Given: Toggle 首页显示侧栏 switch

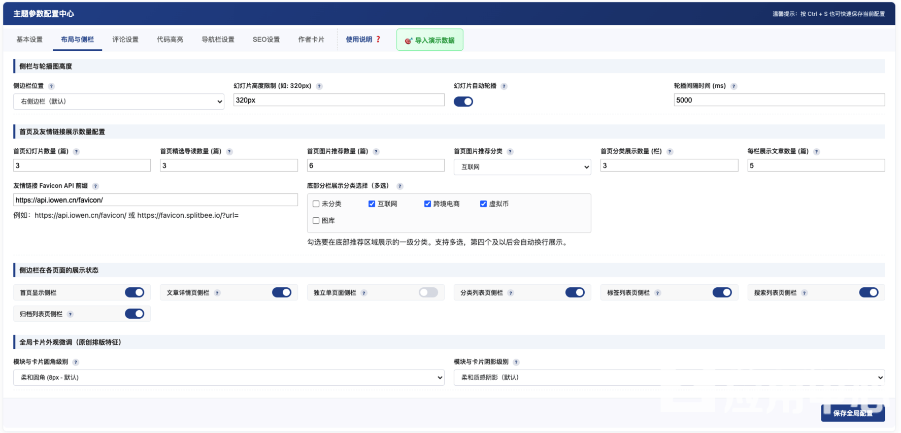Looking at the screenshot, I should coord(135,292).
